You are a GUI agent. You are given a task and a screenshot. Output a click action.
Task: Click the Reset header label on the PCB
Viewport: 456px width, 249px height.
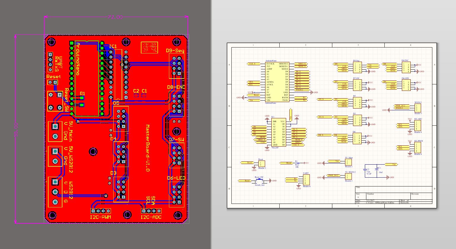point(54,76)
